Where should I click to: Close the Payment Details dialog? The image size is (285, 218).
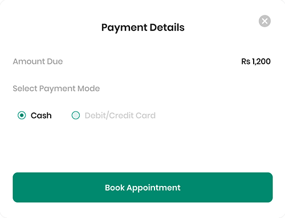264,21
